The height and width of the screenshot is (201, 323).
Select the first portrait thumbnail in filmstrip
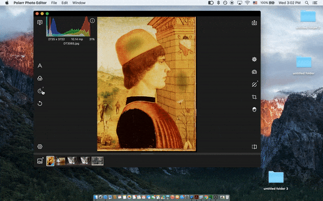[x=50, y=161]
